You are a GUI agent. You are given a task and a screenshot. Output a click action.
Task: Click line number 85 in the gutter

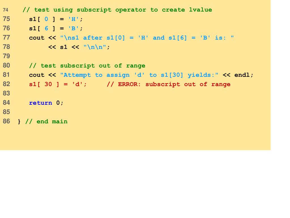tap(7, 112)
